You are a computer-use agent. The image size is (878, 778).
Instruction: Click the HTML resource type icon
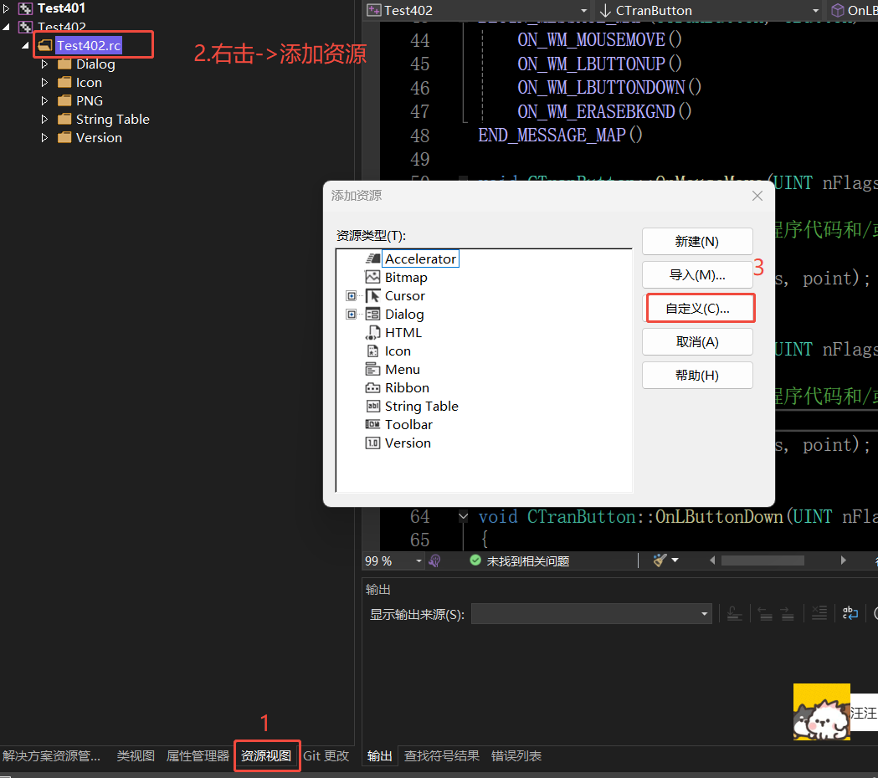click(373, 332)
